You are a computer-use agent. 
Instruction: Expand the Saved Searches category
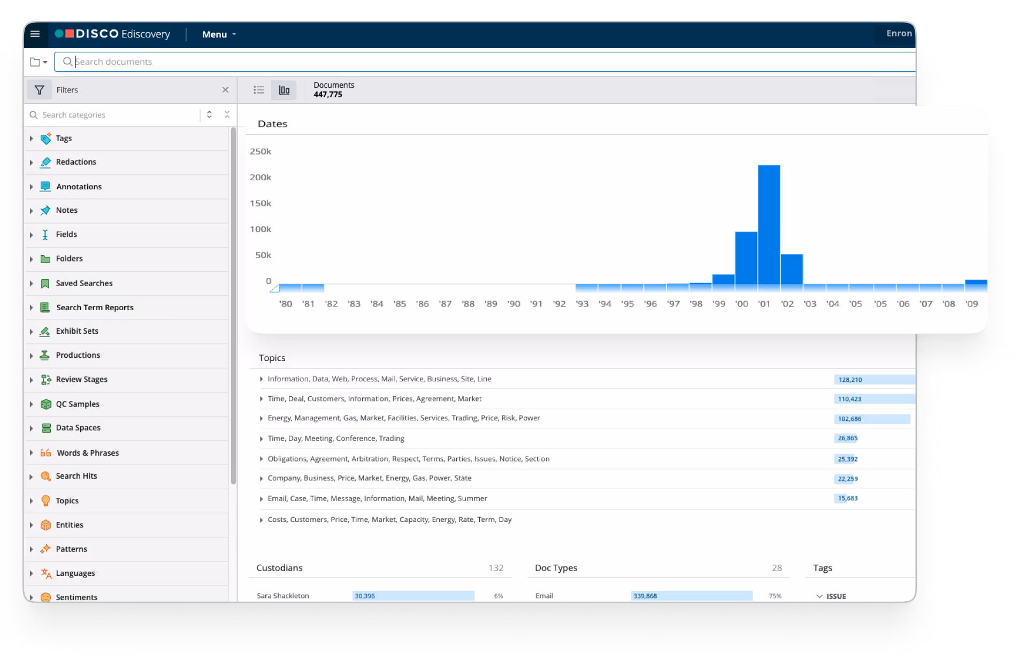pyautogui.click(x=32, y=283)
